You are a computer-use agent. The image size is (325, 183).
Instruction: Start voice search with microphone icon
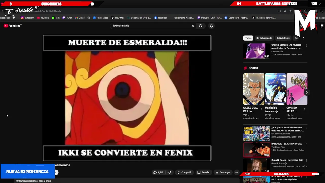tap(211, 26)
